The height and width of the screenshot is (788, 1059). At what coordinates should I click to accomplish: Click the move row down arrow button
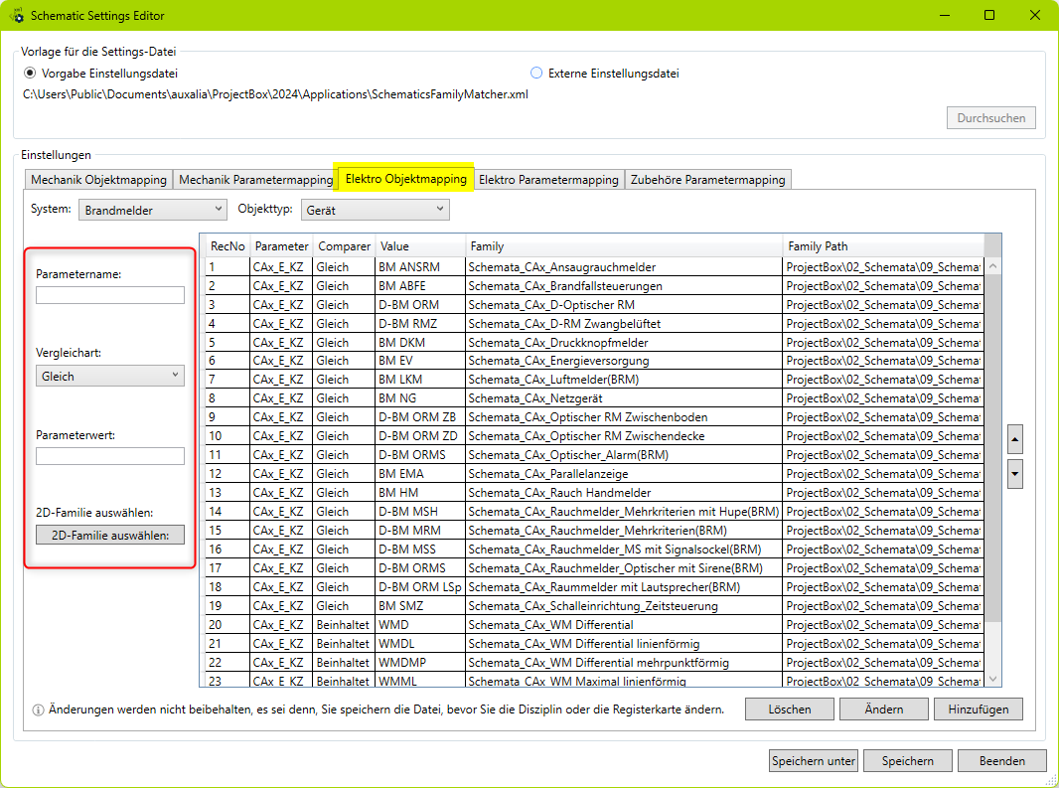click(x=1014, y=473)
